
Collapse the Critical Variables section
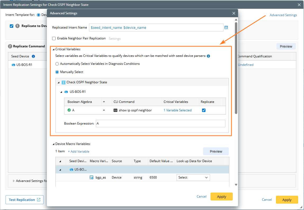53,49
